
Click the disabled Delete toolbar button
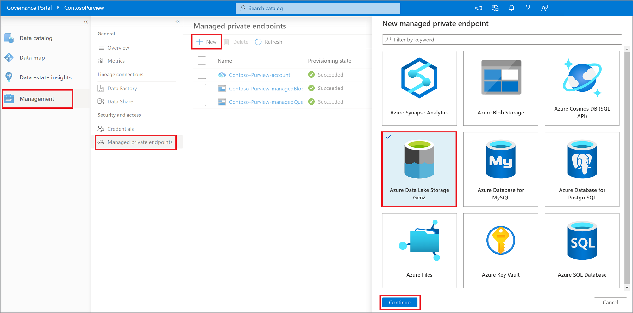point(236,42)
